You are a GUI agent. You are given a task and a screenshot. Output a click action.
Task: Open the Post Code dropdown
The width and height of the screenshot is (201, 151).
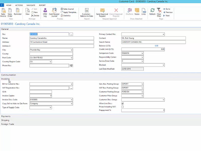(x=72, y=58)
